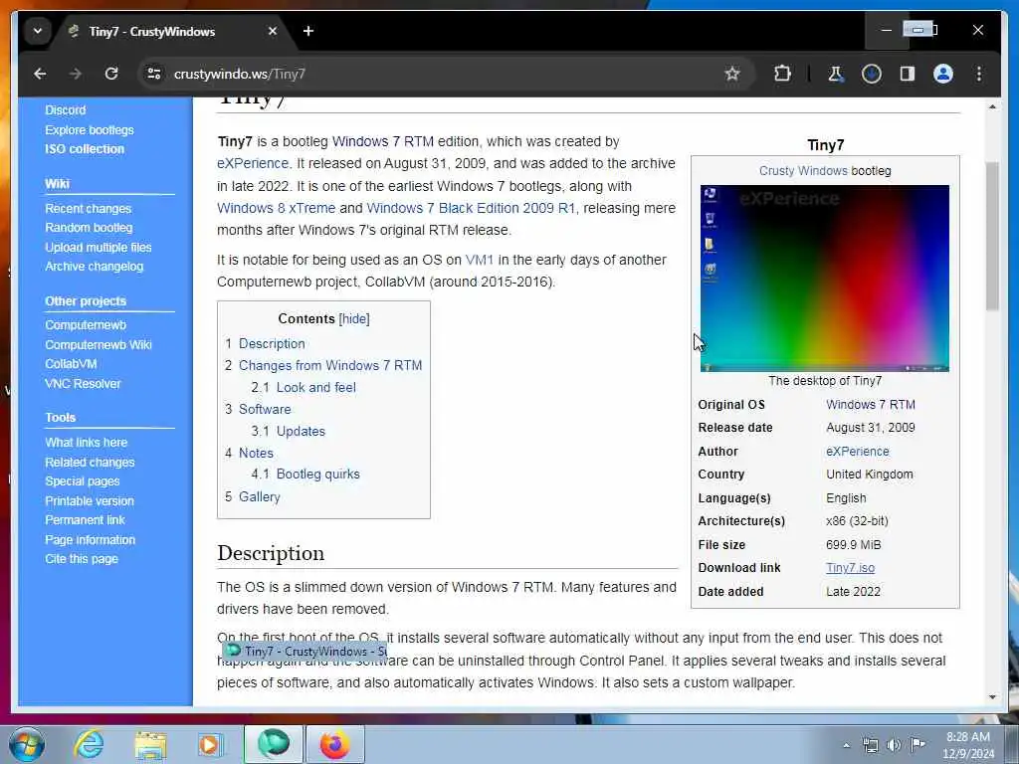Toggle the browser side panel
Screen dimensions: 1019x764
908,74
